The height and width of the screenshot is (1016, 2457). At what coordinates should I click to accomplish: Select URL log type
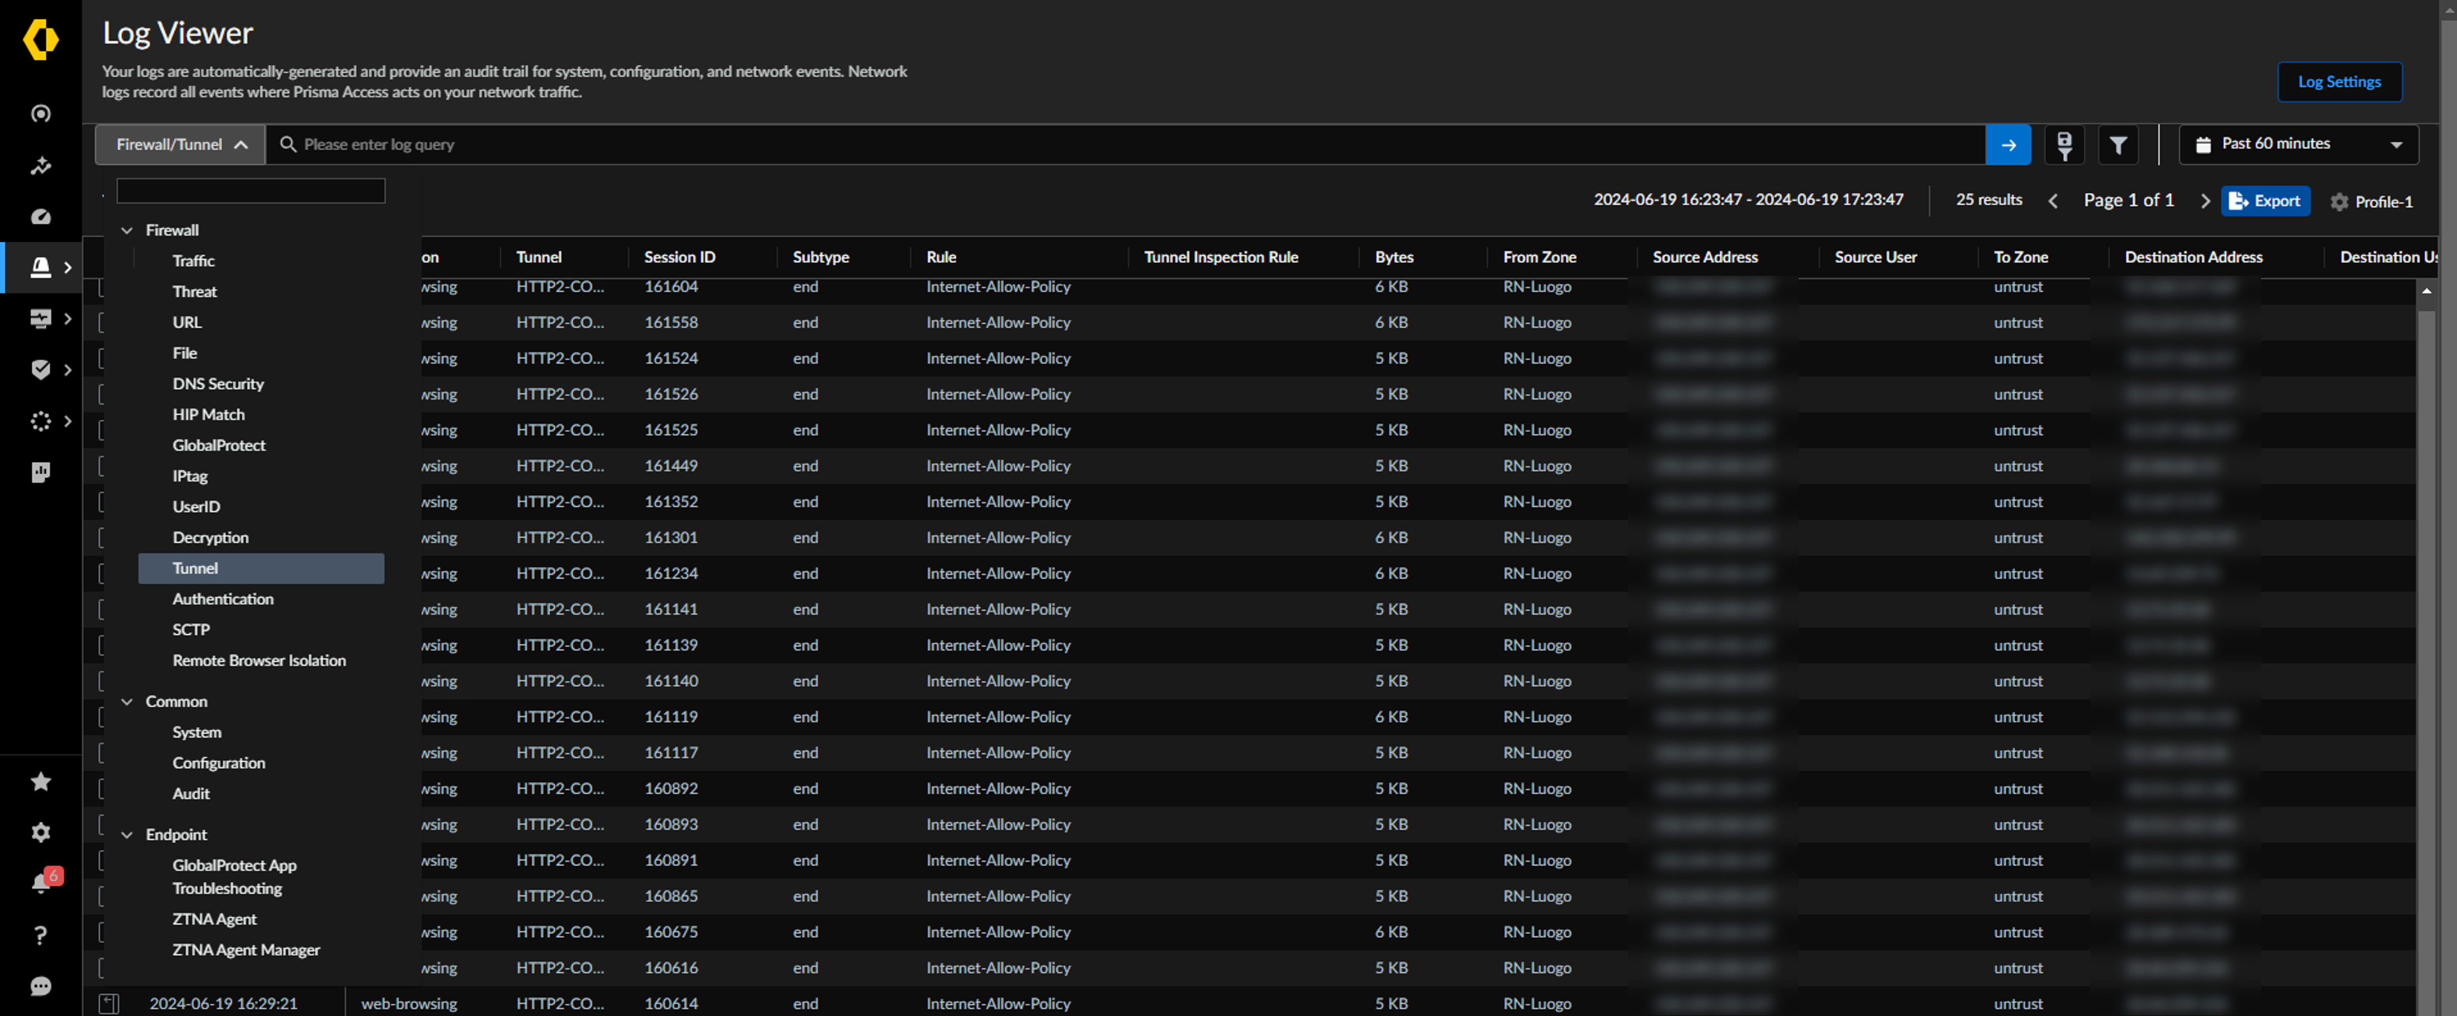pyautogui.click(x=187, y=322)
